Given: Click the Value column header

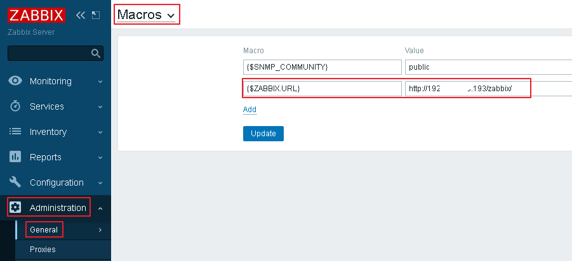Looking at the screenshot, I should pyautogui.click(x=415, y=51).
